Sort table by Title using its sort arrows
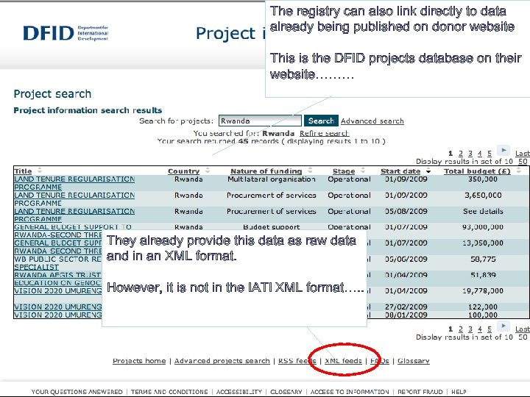The width and height of the screenshot is (530, 397). pyautogui.click(x=40, y=170)
